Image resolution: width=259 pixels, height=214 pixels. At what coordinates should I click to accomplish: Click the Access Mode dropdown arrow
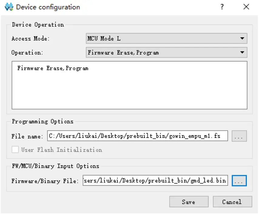click(x=242, y=38)
